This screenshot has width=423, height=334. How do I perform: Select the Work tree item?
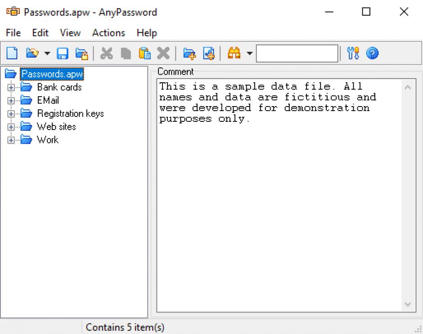pos(48,140)
